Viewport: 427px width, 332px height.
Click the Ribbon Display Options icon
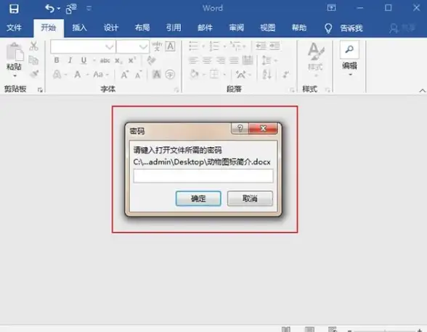331,8
